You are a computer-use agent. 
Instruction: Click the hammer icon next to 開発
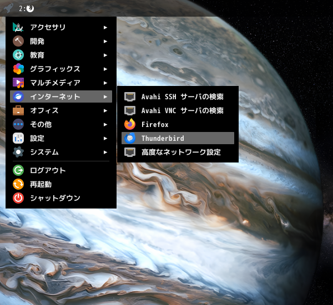(x=18, y=41)
